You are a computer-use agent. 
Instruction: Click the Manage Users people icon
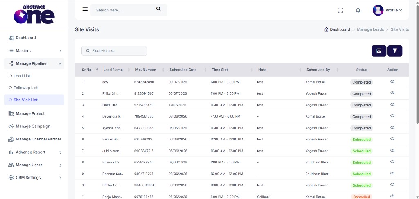(x=11, y=165)
